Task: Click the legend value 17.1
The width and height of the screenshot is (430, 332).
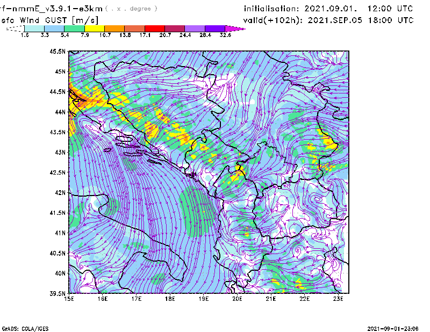Action: [x=145, y=35]
